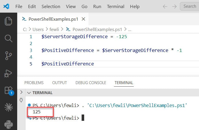Open the Selection menu
Screen dimensions: 199x130
tap(51, 6)
